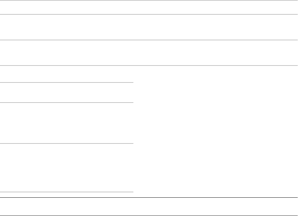
Task: Click the medium empty left panel
Action: [67, 123]
